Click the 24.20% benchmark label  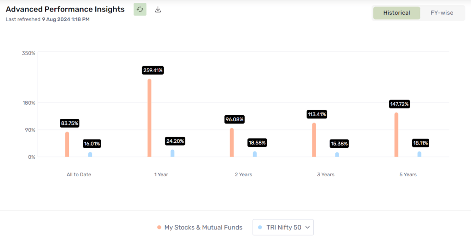tap(175, 141)
